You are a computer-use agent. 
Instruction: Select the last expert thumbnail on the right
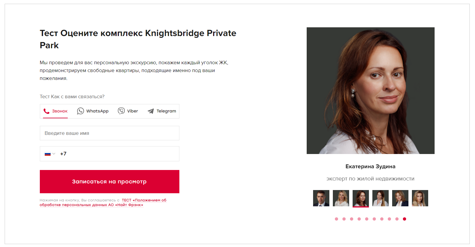pos(420,198)
